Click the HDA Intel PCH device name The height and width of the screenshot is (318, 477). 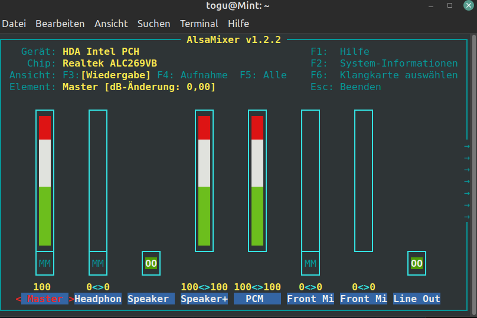tap(101, 52)
